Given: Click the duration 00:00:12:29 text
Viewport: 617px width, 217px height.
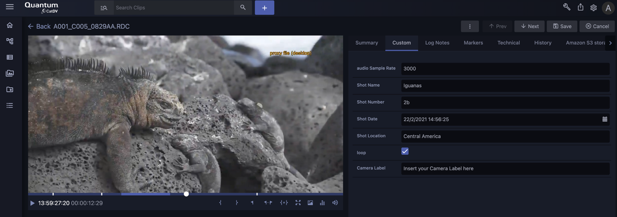Looking at the screenshot, I should click(x=87, y=203).
